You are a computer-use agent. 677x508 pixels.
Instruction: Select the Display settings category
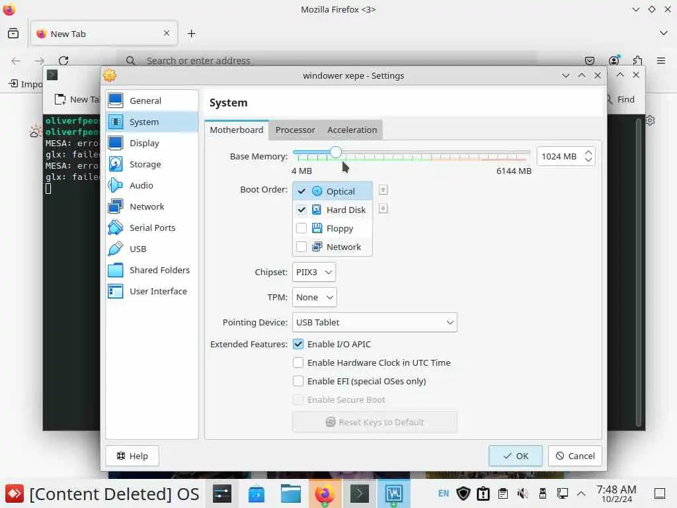pyautogui.click(x=151, y=143)
